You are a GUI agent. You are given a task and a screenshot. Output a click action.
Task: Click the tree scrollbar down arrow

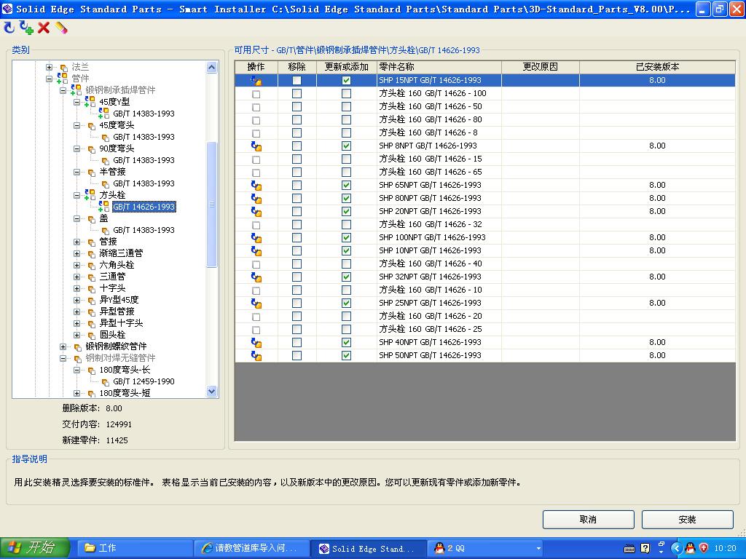[212, 391]
